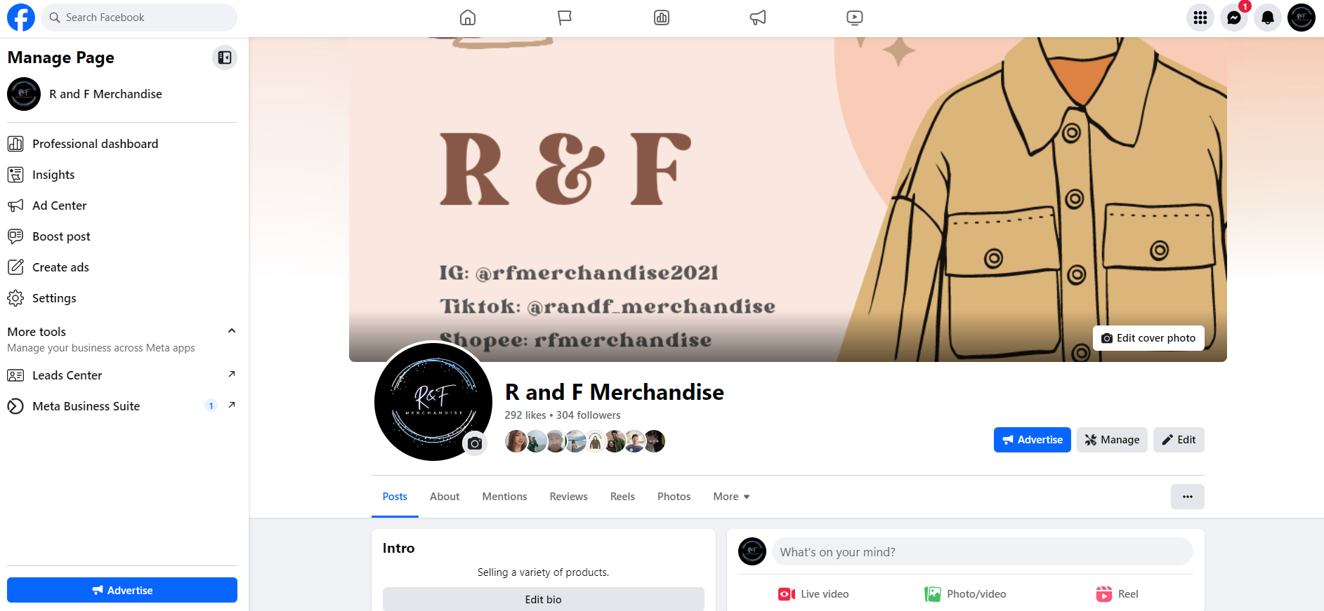Click the What's on your mind field
1324x611 pixels.
982,552
